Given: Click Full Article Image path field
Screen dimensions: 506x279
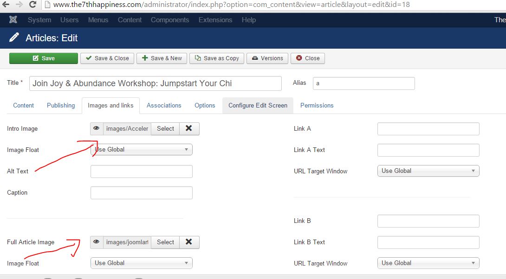Looking at the screenshot, I should pos(127,242).
